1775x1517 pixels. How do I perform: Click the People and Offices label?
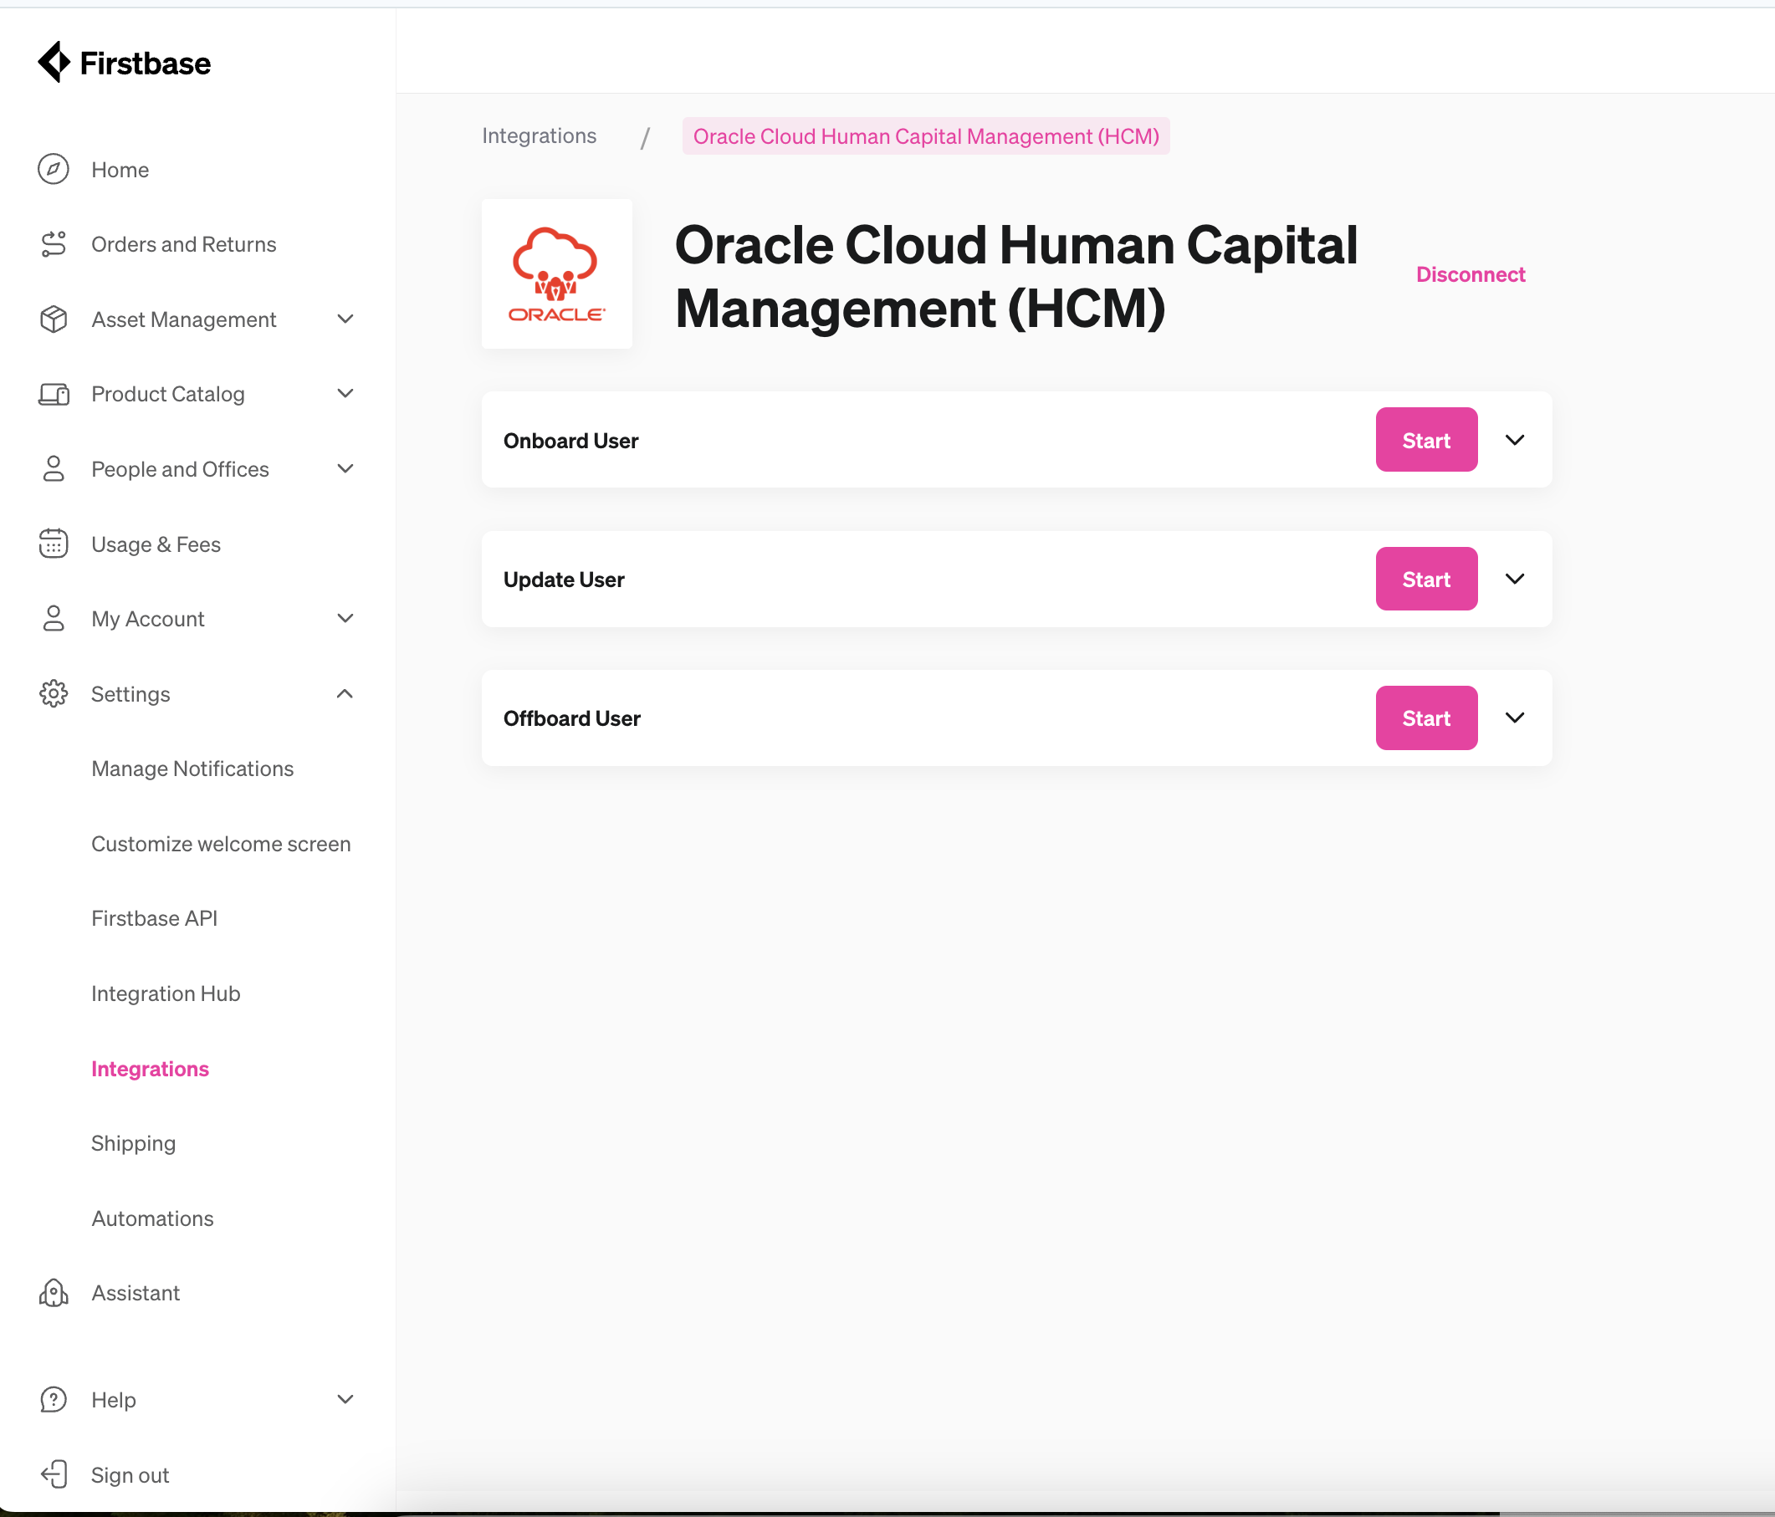click(x=180, y=468)
